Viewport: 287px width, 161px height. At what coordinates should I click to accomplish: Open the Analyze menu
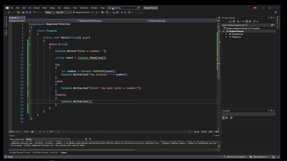[67, 8]
